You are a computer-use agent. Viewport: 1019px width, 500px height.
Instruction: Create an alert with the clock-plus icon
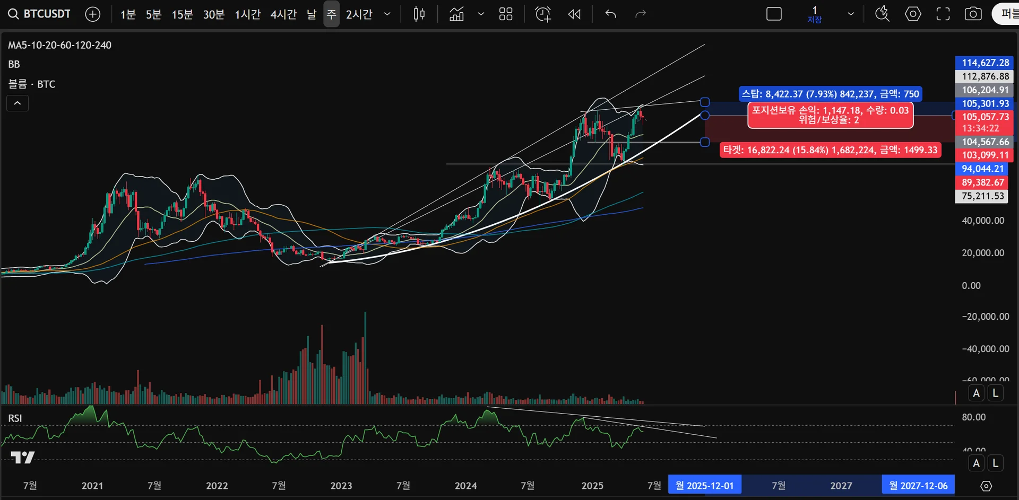coord(543,14)
